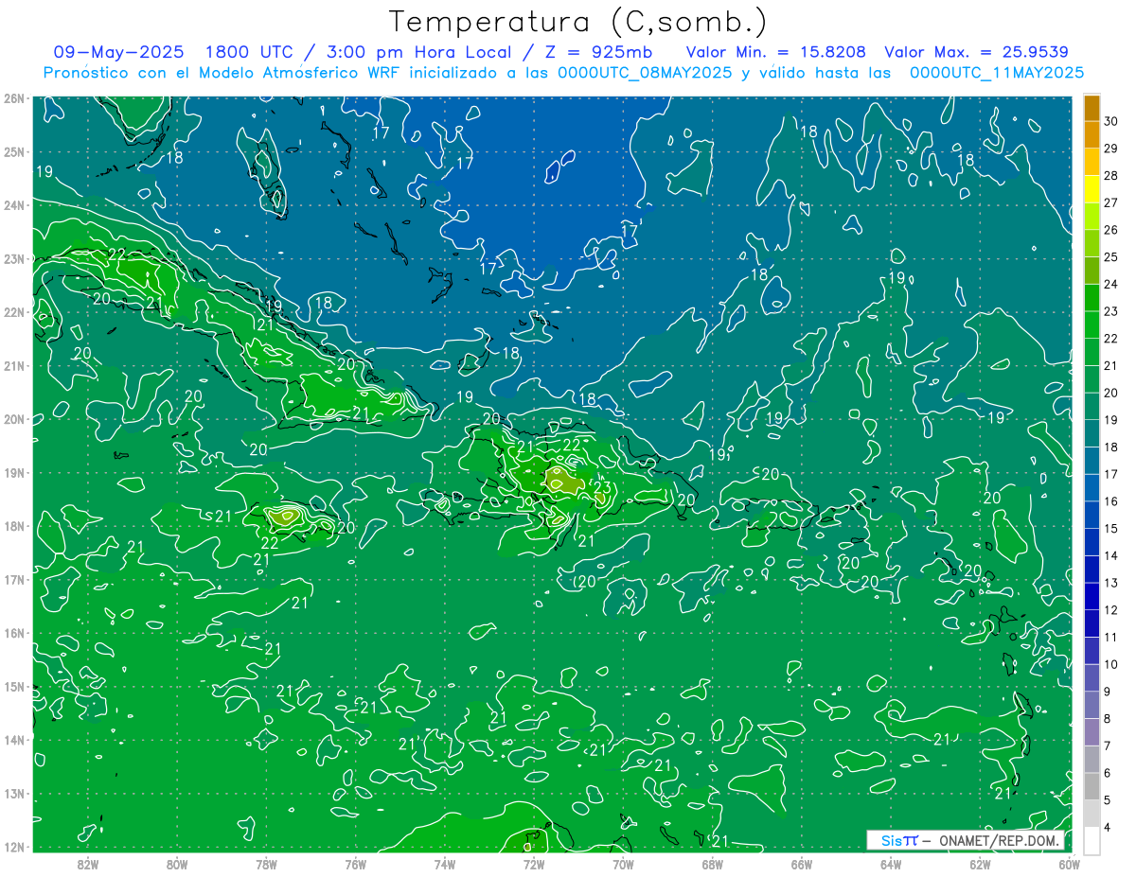Click the initialization time "0000UTC_08MAY2025"
The height and width of the screenshot is (877, 1136).
(x=646, y=72)
